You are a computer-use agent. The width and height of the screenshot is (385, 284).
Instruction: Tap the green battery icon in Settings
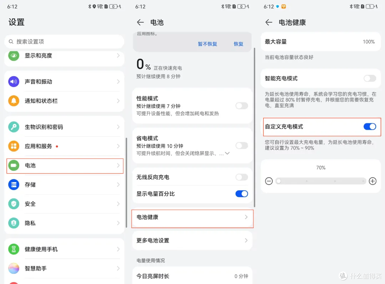(14, 166)
